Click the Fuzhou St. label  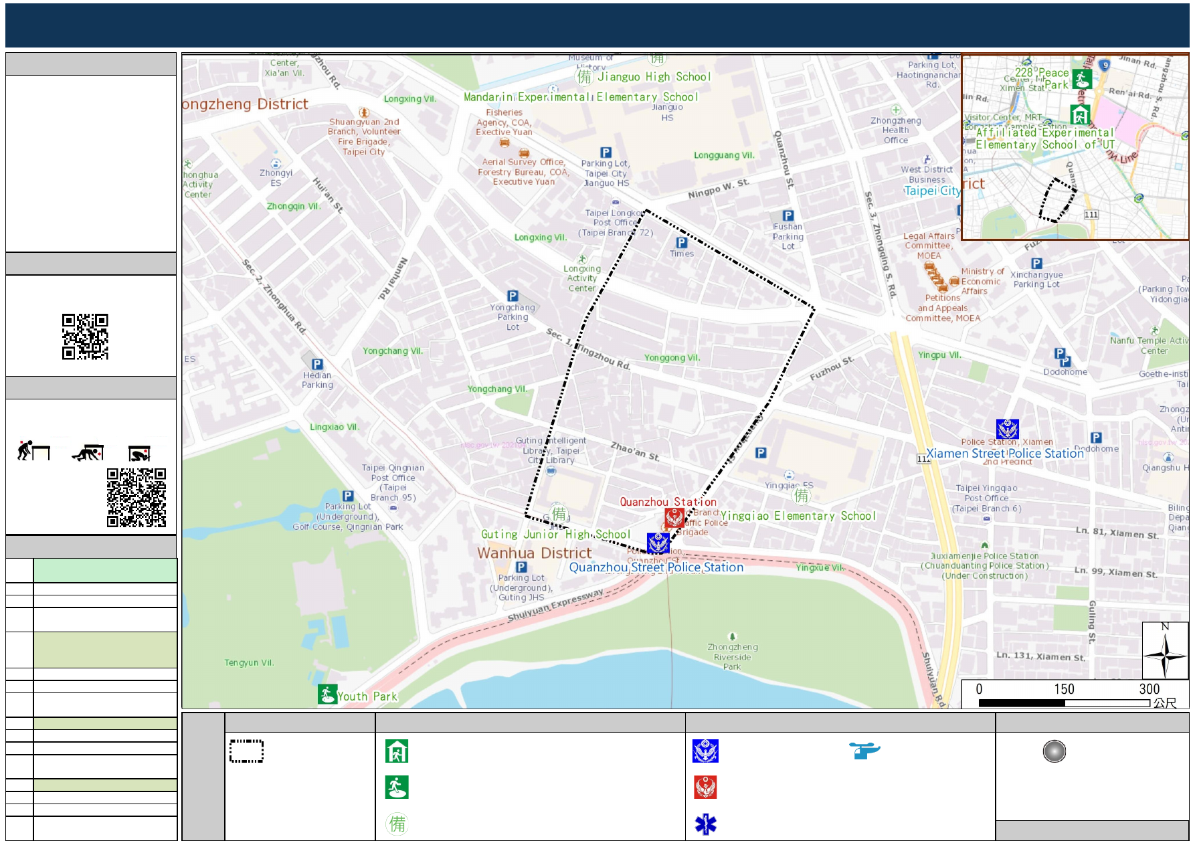pos(832,368)
